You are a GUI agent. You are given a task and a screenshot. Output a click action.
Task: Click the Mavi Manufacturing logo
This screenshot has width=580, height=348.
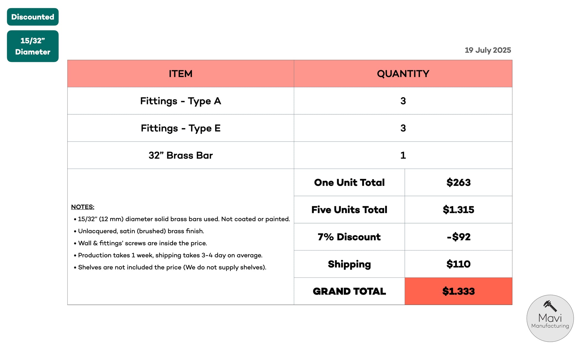pos(550,318)
